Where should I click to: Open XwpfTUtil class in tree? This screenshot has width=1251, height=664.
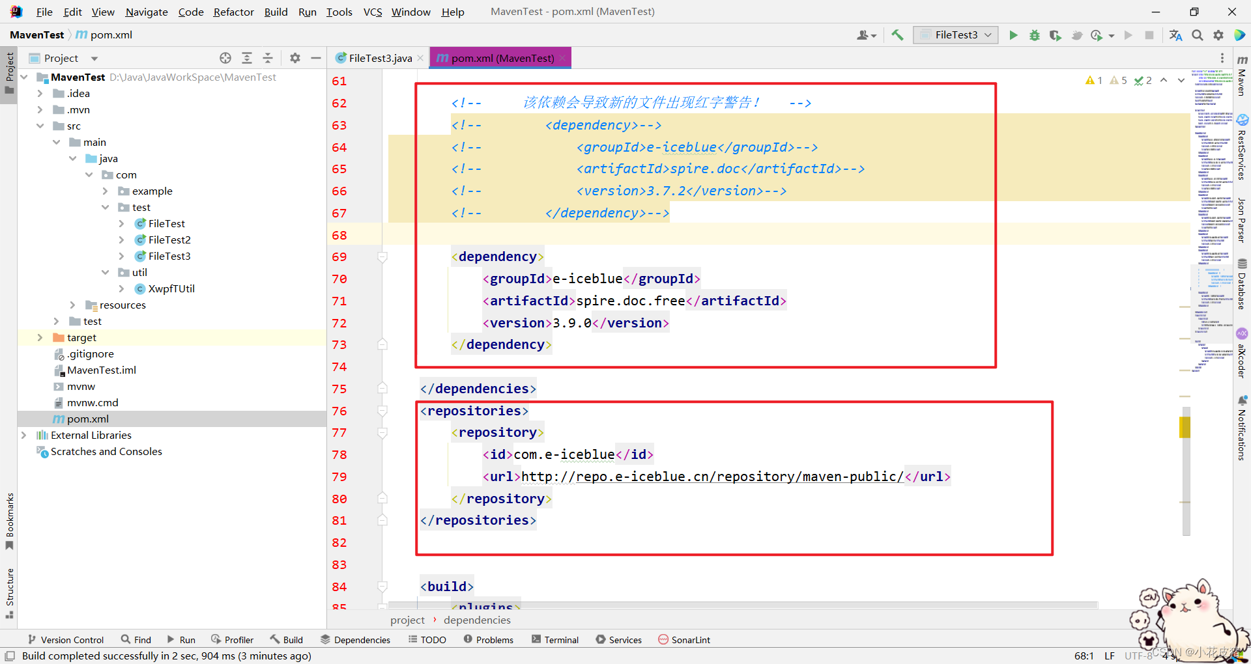[x=171, y=288]
